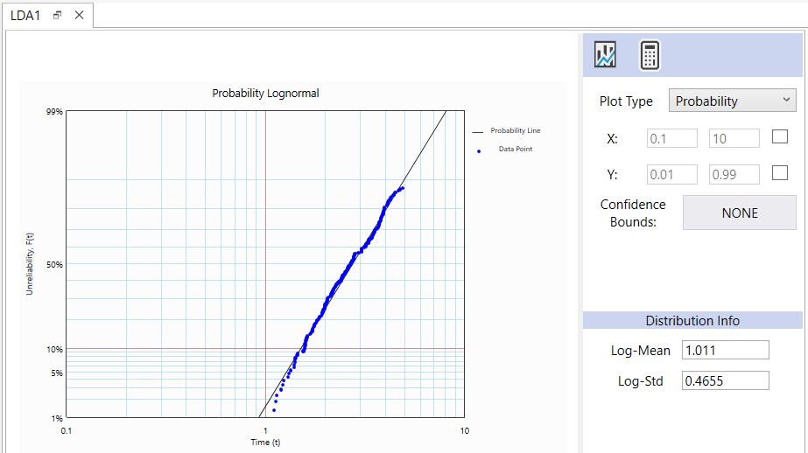Viewport: 808px width, 453px height.
Task: Enable the Y axis range checkbox
Action: 779,173
